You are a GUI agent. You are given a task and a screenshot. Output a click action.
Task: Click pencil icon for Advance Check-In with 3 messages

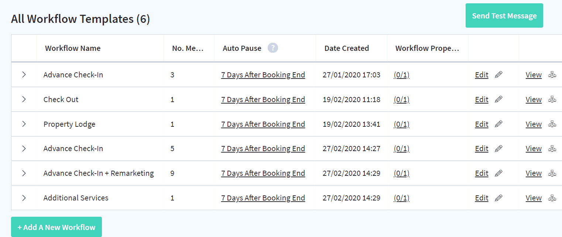coord(498,75)
